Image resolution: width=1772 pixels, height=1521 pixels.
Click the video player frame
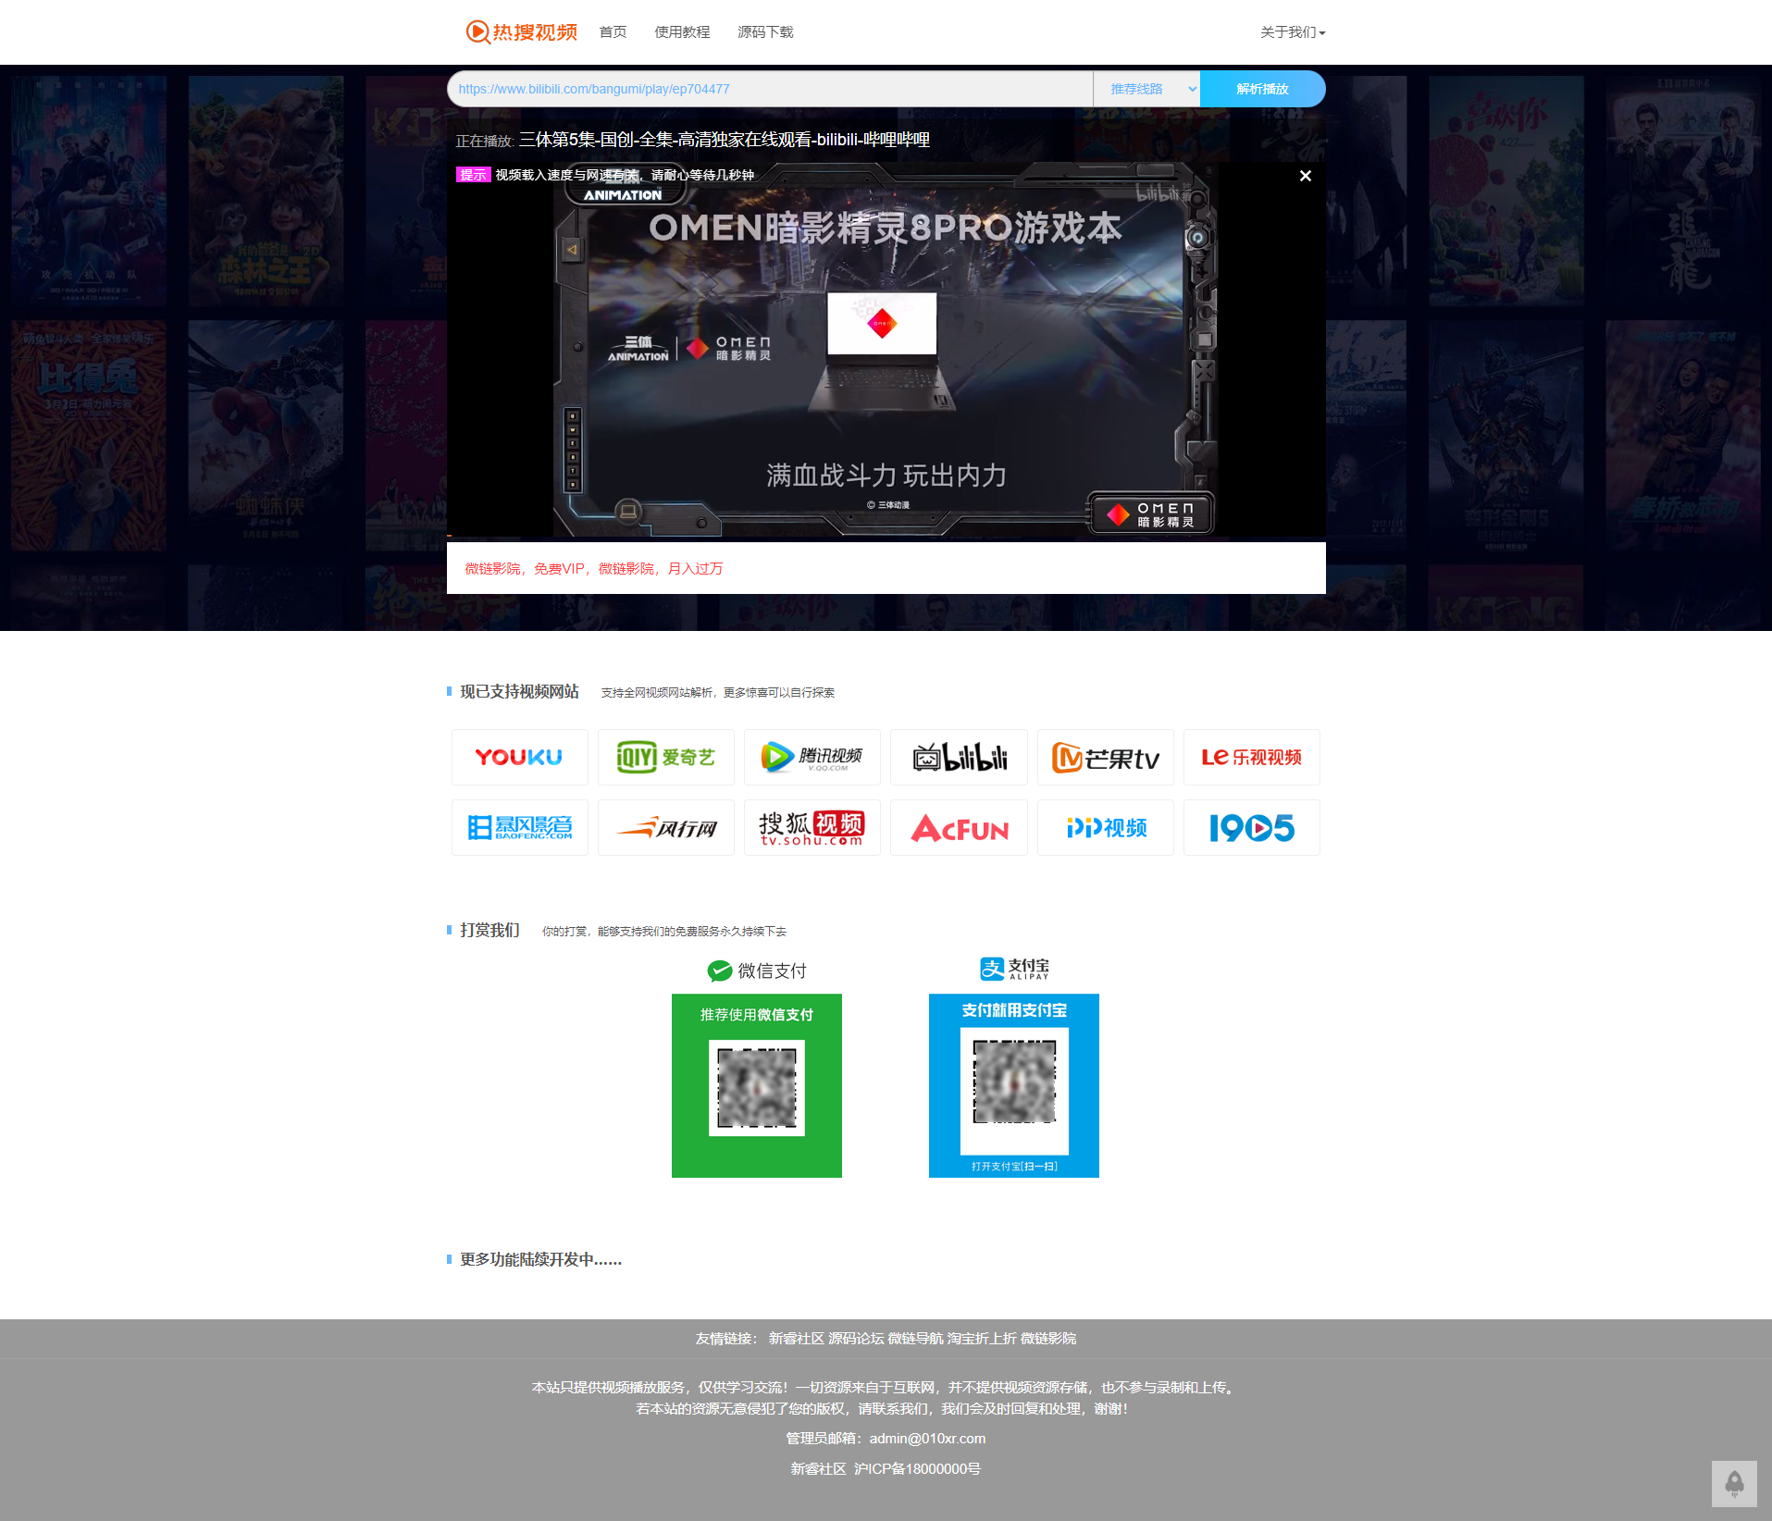coord(886,350)
